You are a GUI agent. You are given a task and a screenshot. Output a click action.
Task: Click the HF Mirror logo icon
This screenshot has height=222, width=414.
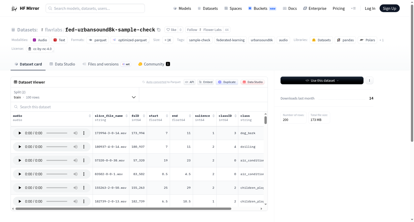[x=14, y=9]
